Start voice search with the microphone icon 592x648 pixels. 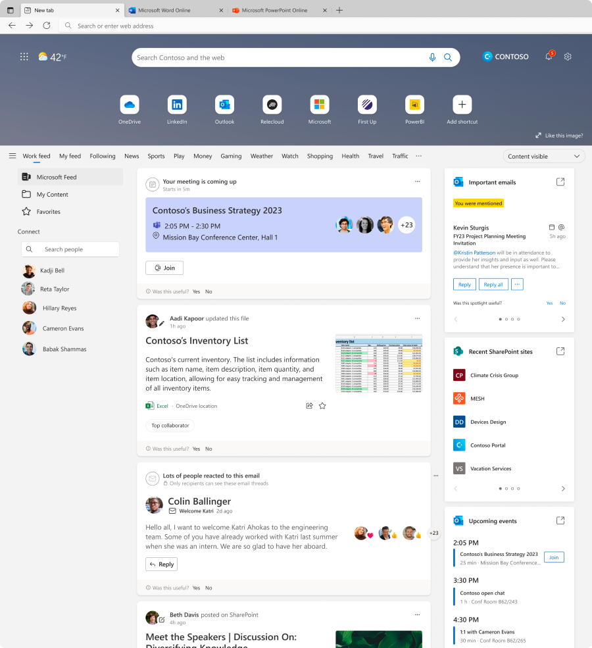(432, 57)
